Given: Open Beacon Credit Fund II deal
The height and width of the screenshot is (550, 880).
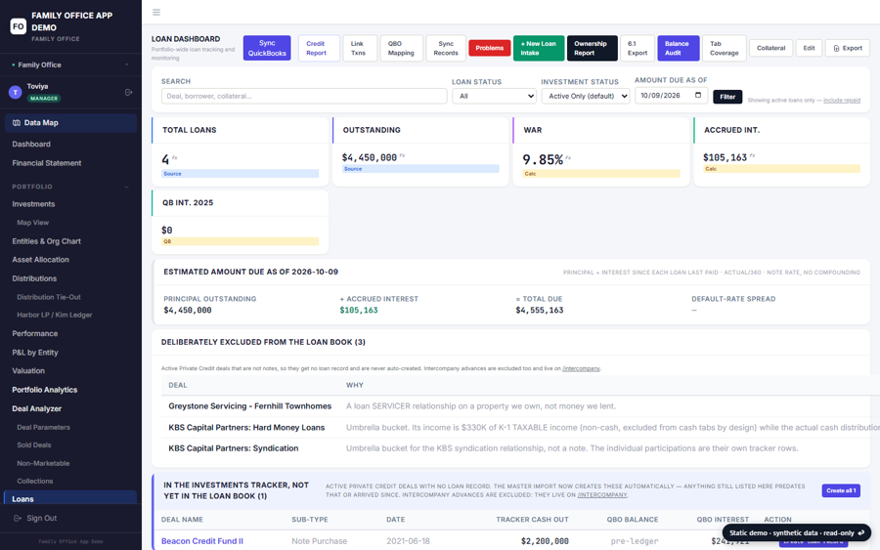Looking at the screenshot, I should point(202,541).
